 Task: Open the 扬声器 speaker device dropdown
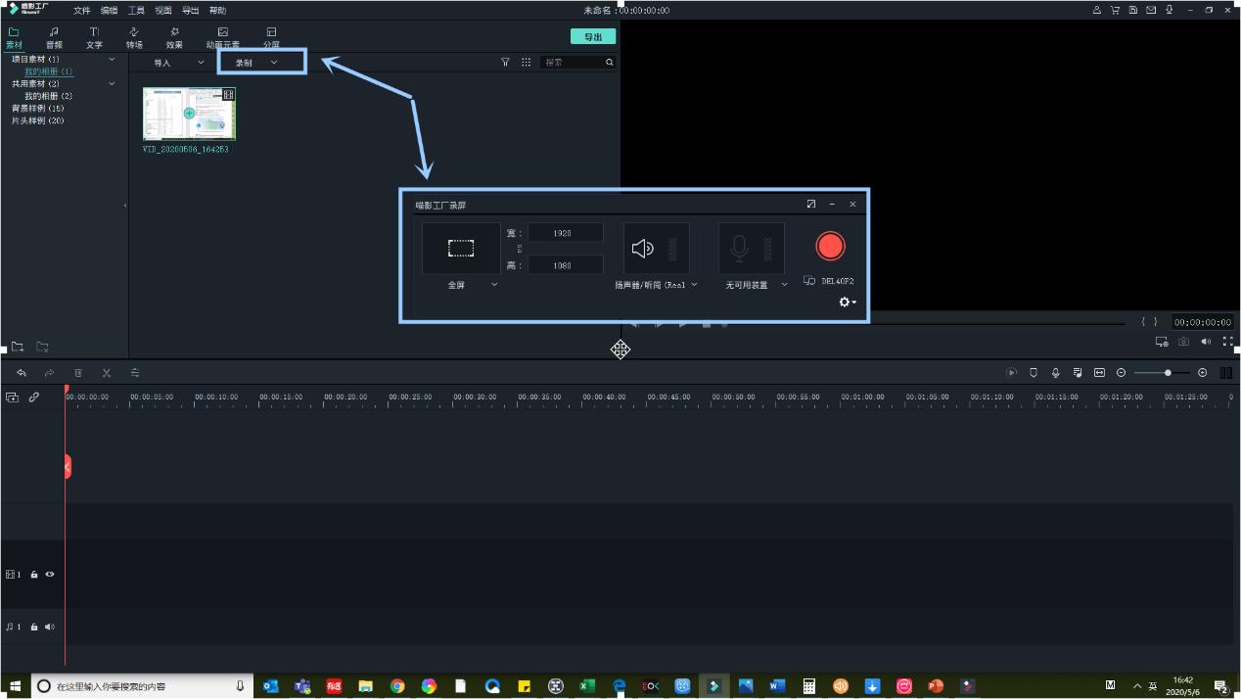click(694, 285)
